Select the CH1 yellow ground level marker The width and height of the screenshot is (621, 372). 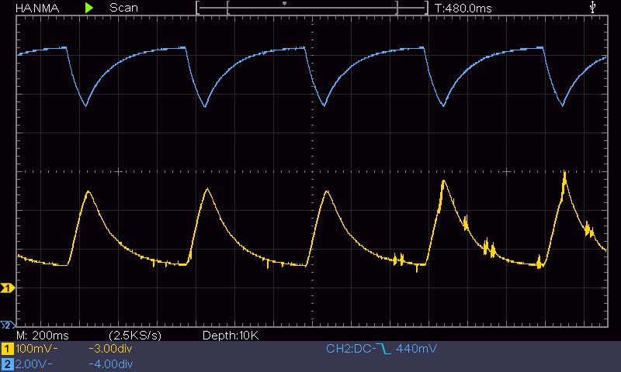7,288
